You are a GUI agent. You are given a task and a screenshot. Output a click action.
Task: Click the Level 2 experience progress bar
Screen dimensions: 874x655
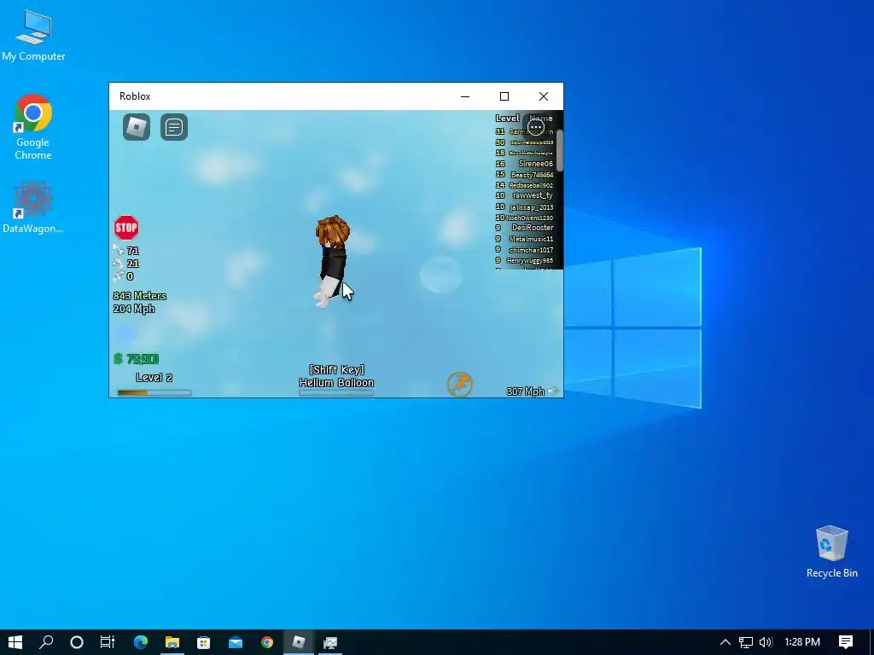click(154, 392)
